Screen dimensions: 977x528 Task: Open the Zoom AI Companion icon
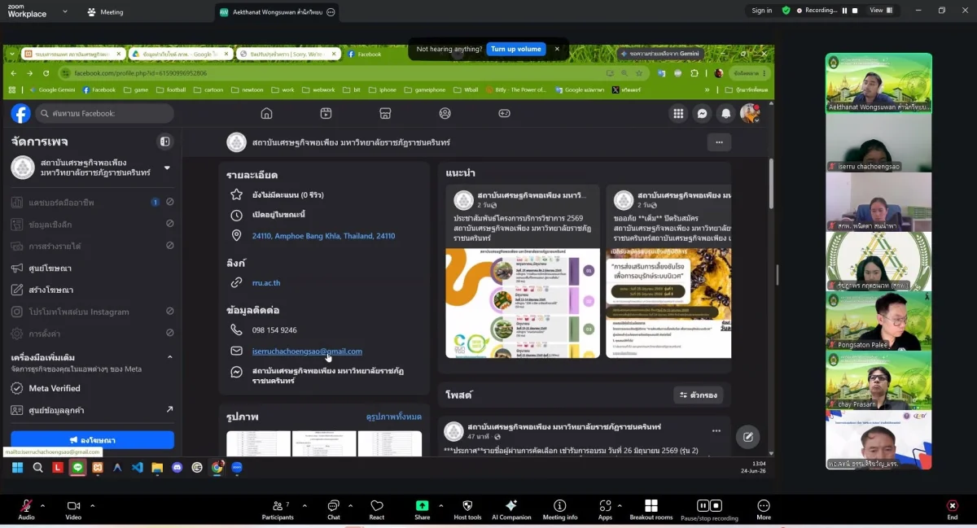[510, 509]
